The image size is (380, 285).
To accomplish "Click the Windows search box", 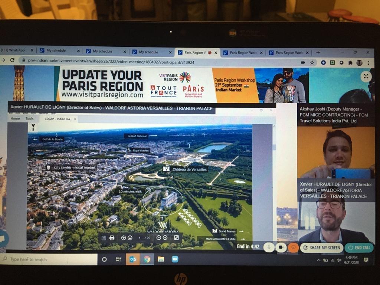I will click(49, 259).
